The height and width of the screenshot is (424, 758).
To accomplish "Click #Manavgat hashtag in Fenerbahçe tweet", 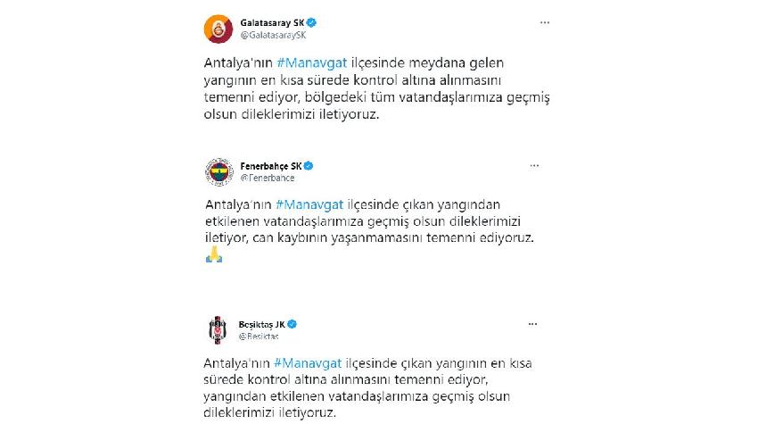I will click(x=309, y=204).
